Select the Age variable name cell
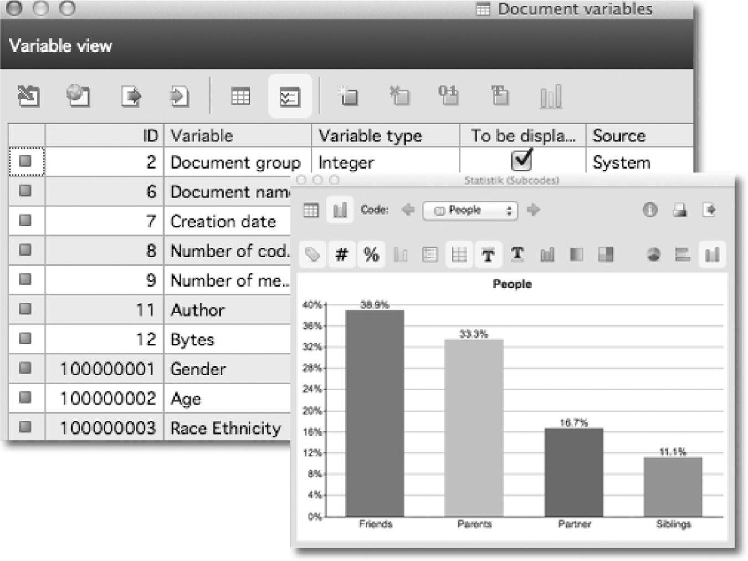 pyautogui.click(x=228, y=398)
